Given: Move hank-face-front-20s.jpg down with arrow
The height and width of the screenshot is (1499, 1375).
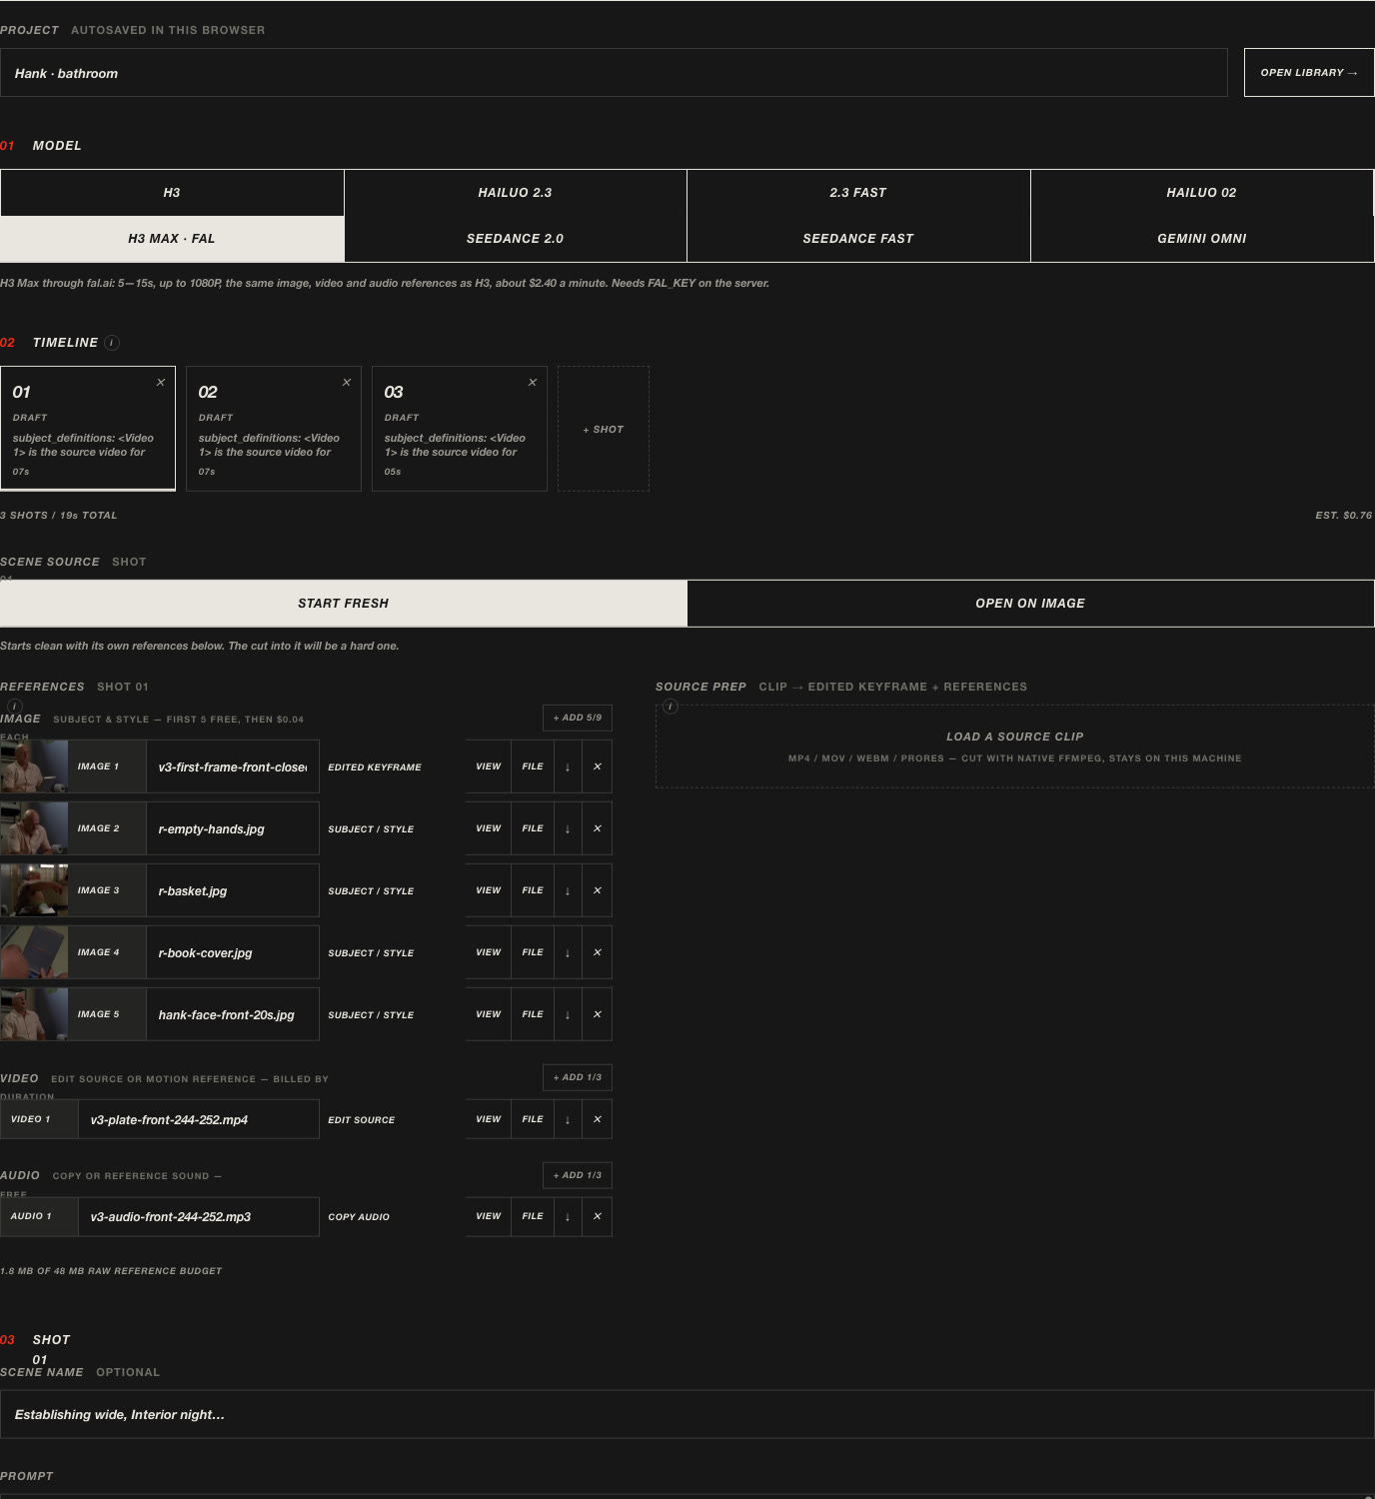Looking at the screenshot, I should 568,1014.
